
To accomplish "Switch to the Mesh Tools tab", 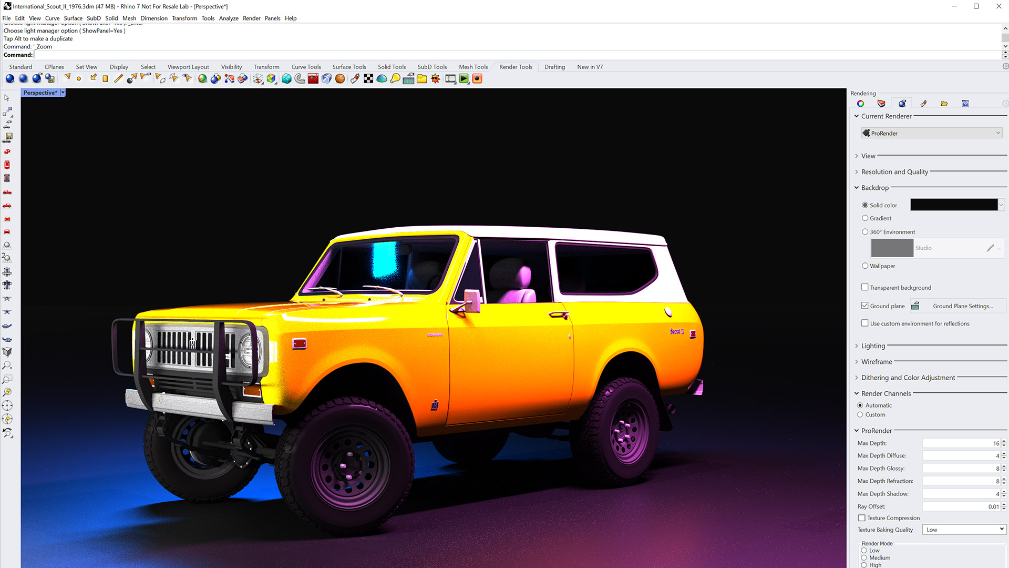I will pos(472,67).
